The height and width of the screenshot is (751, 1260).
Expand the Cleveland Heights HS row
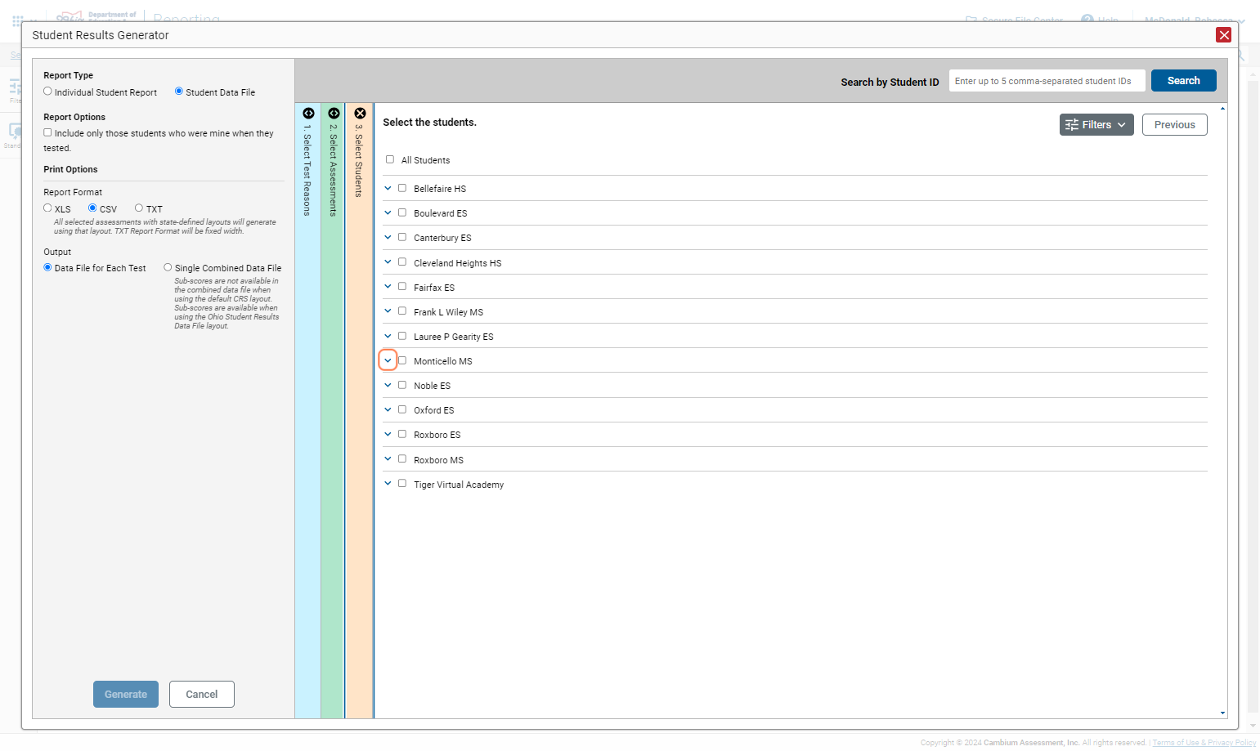click(388, 262)
